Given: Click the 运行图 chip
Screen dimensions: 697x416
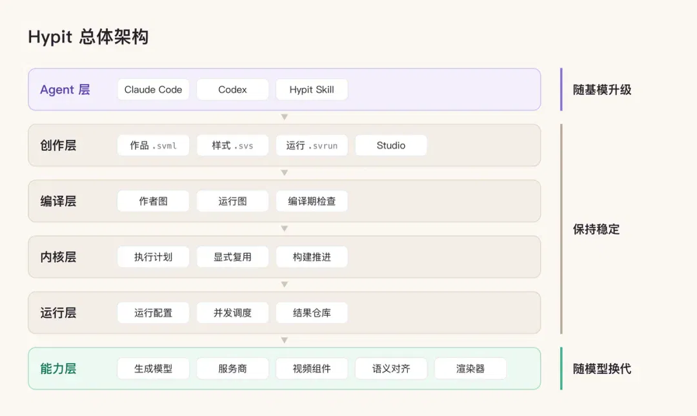Looking at the screenshot, I should coord(232,201).
